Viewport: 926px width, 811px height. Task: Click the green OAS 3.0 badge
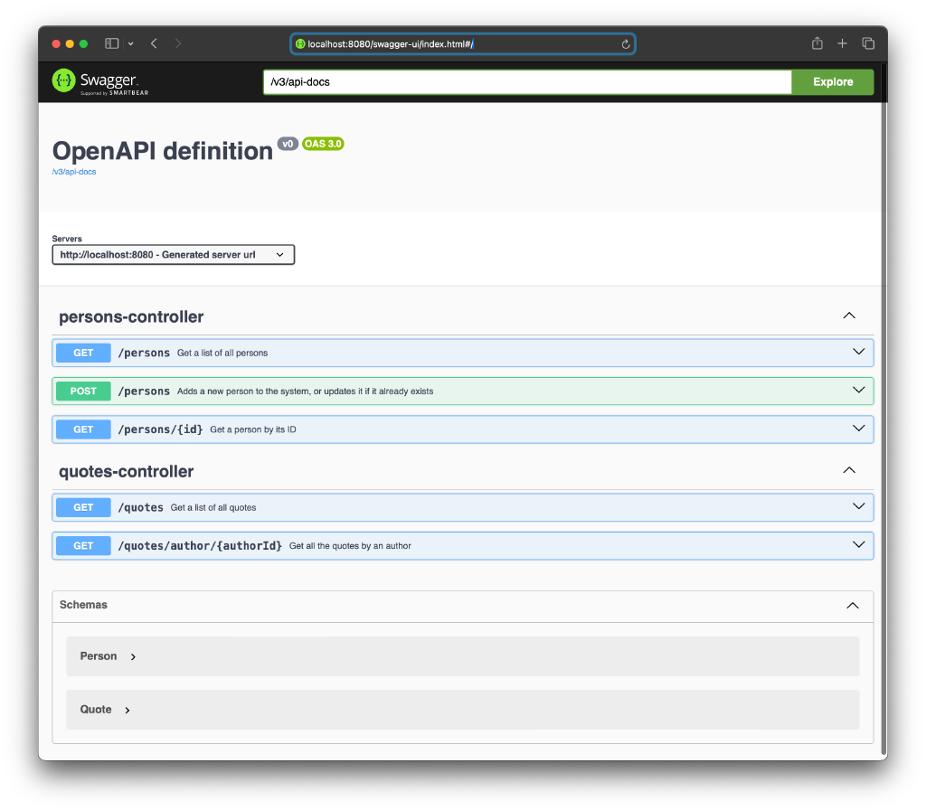[x=323, y=143]
